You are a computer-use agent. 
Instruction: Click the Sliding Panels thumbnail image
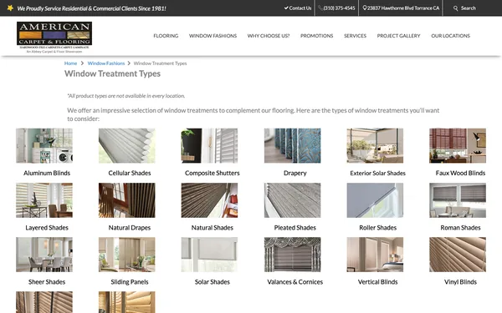[x=127, y=255]
